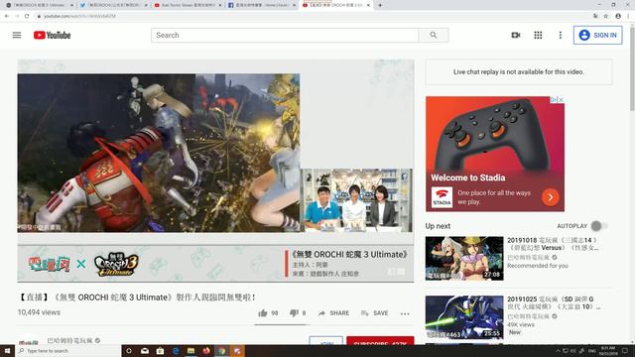Open the translate page icon in address bar

coord(595,16)
